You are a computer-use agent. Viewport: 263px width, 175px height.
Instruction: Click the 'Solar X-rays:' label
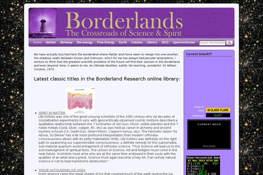pos(199,108)
